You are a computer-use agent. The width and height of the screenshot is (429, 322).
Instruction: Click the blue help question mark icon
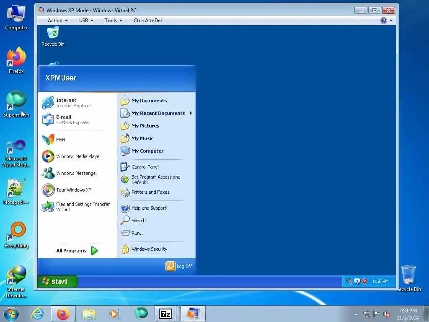384,21
